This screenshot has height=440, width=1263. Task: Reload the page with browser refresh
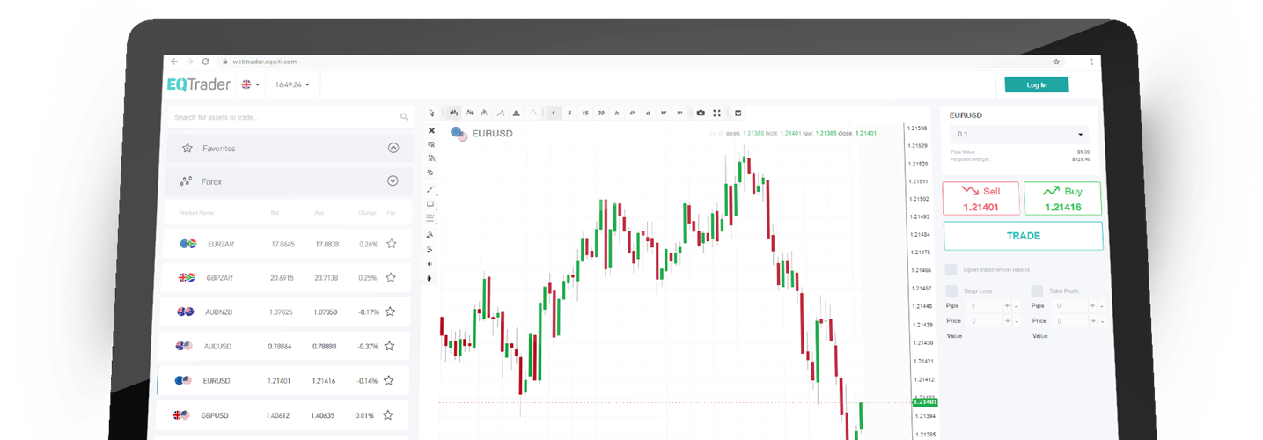pos(206,62)
